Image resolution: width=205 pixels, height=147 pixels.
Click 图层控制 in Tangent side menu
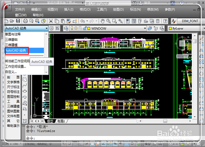(13, 97)
